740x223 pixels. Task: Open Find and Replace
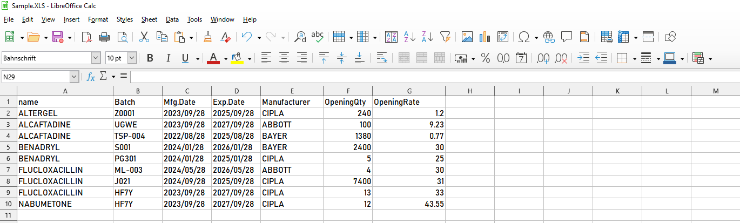pos(300,37)
